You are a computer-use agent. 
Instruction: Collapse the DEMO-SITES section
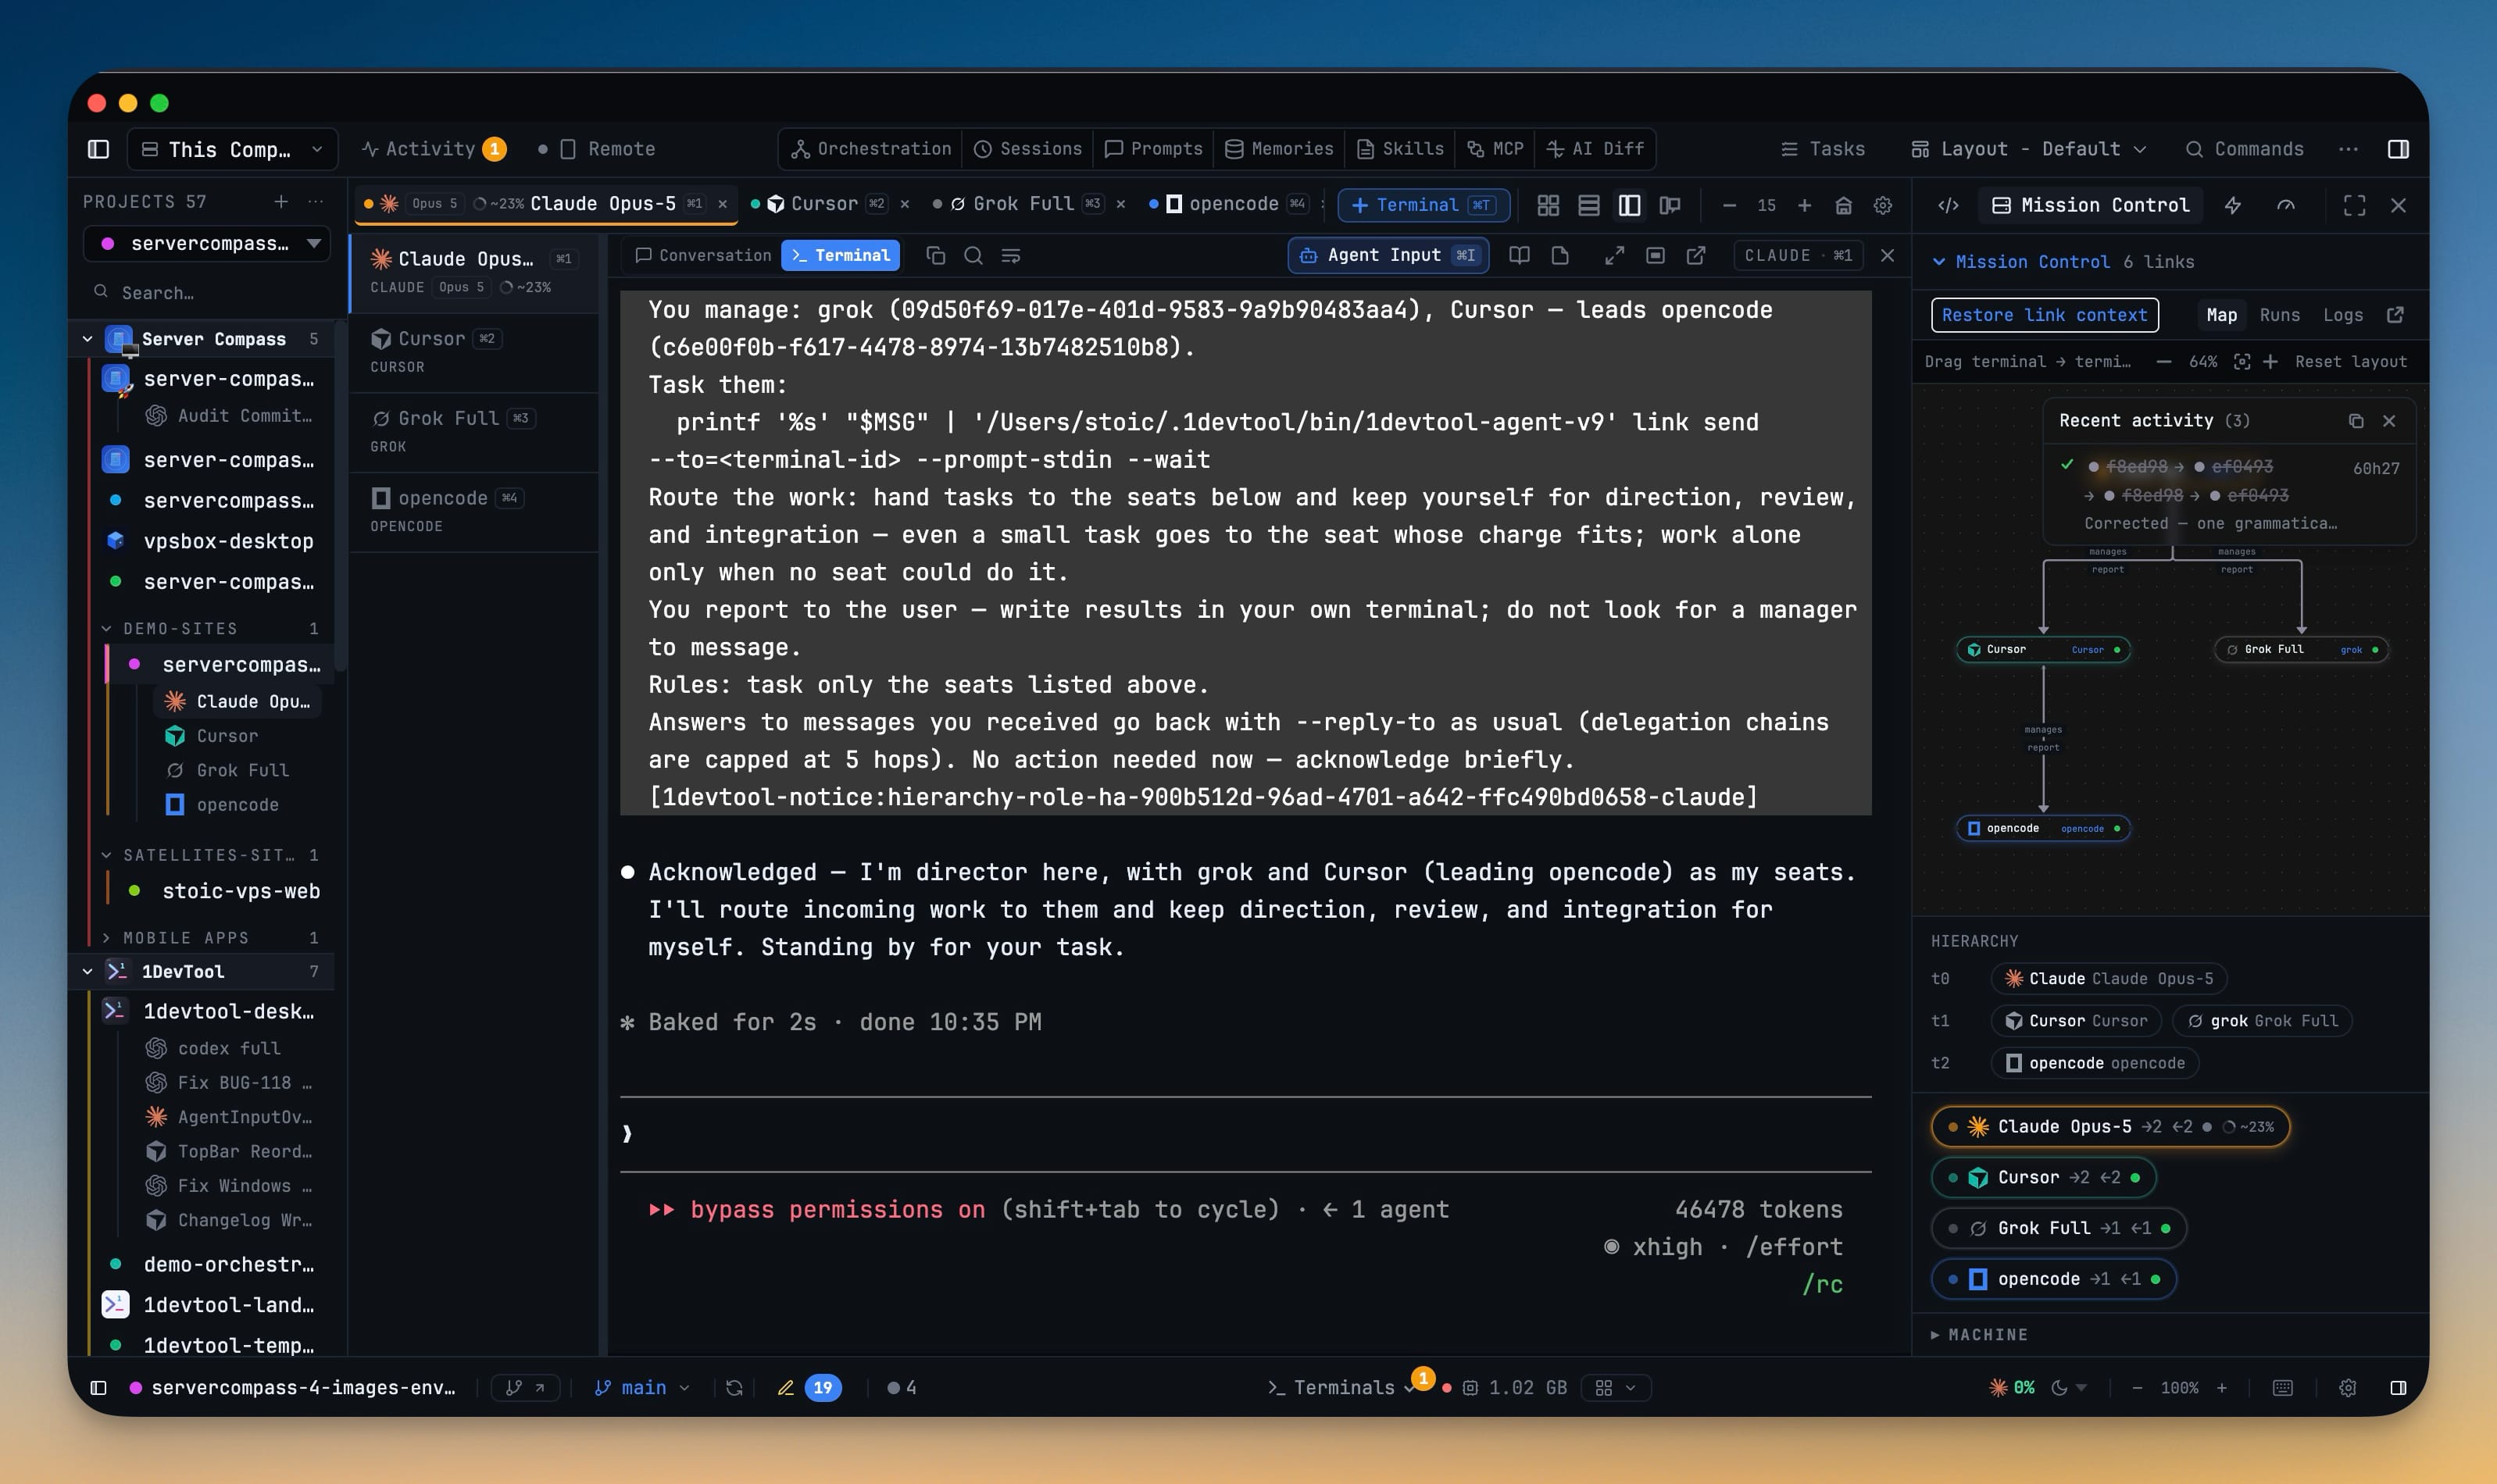click(x=107, y=629)
